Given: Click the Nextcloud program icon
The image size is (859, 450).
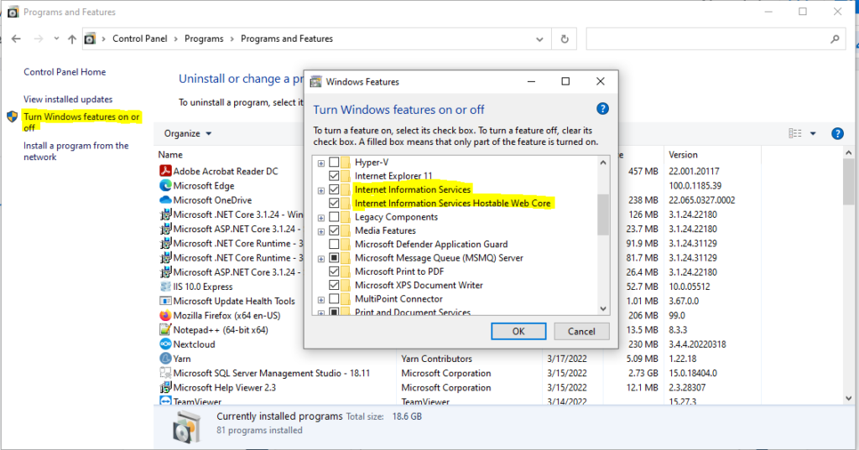Looking at the screenshot, I should tap(165, 344).
